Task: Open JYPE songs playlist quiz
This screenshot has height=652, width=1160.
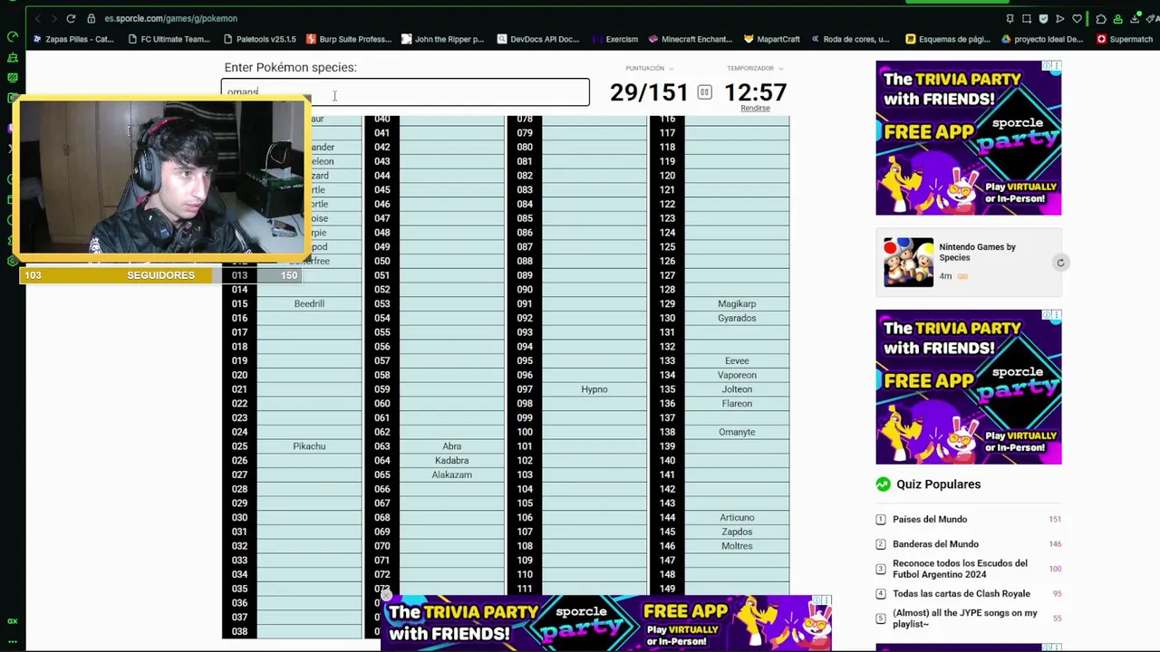Action: (x=965, y=618)
